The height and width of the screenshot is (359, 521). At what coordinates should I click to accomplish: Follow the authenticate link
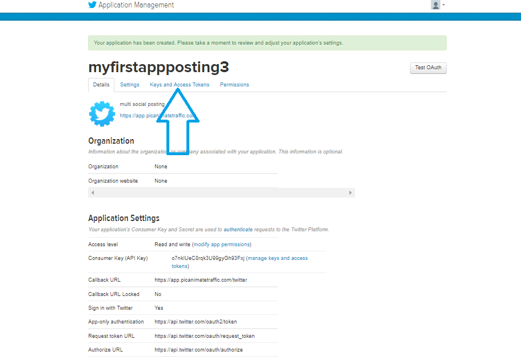tap(238, 229)
